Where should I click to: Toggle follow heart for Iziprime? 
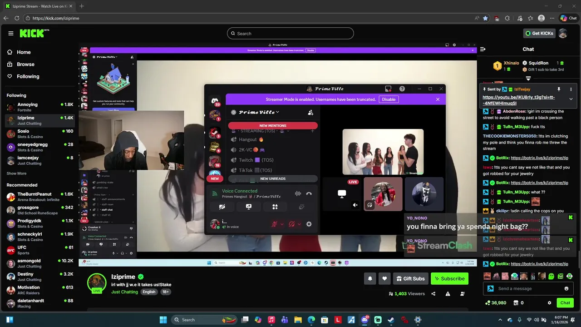pyautogui.click(x=384, y=278)
